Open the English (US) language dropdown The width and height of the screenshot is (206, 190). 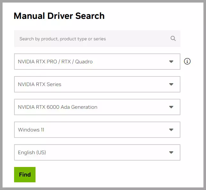97,153
